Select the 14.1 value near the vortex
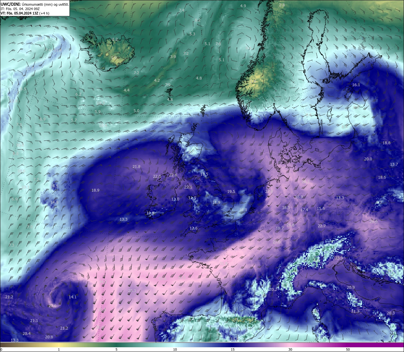404x352 pixels. tap(73, 297)
